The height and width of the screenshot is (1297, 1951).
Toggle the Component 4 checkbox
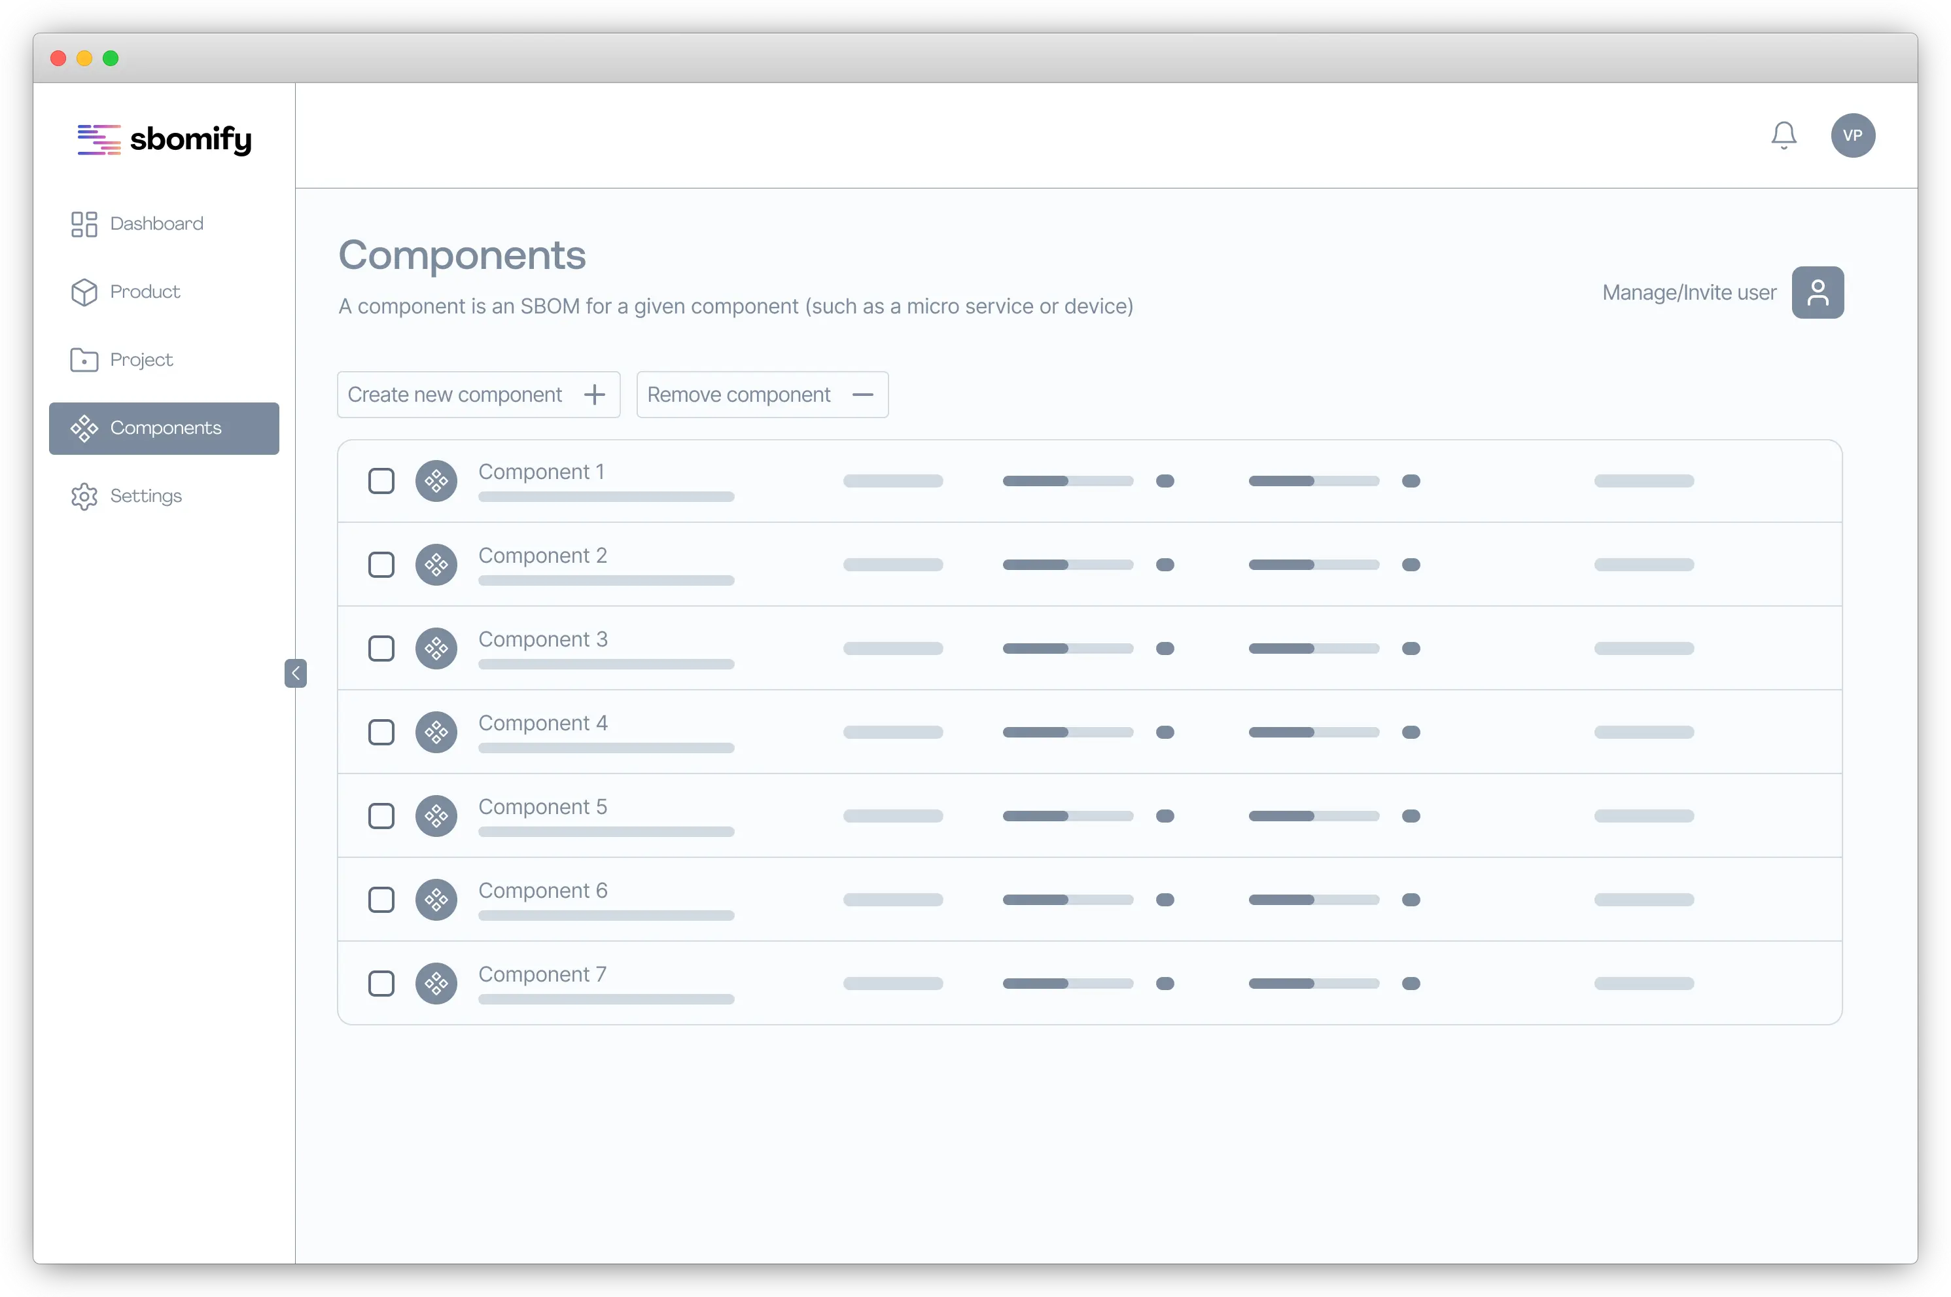click(381, 732)
